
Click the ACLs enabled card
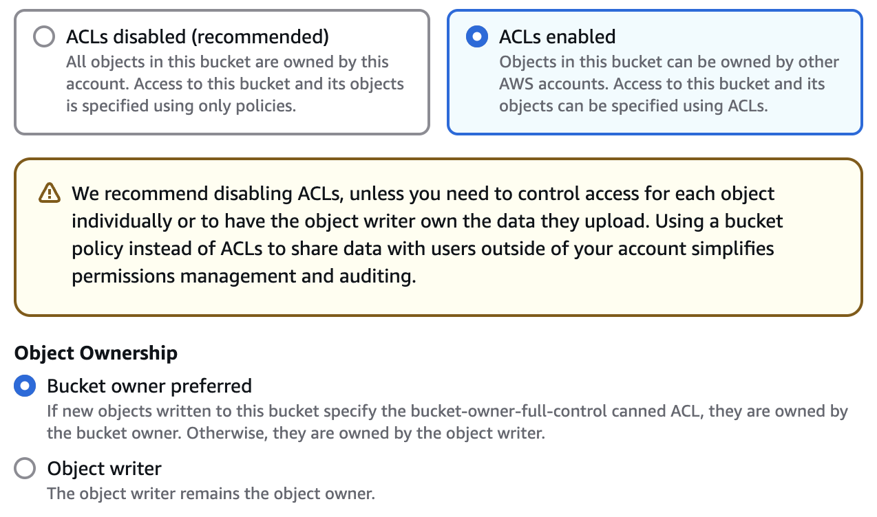tap(654, 71)
